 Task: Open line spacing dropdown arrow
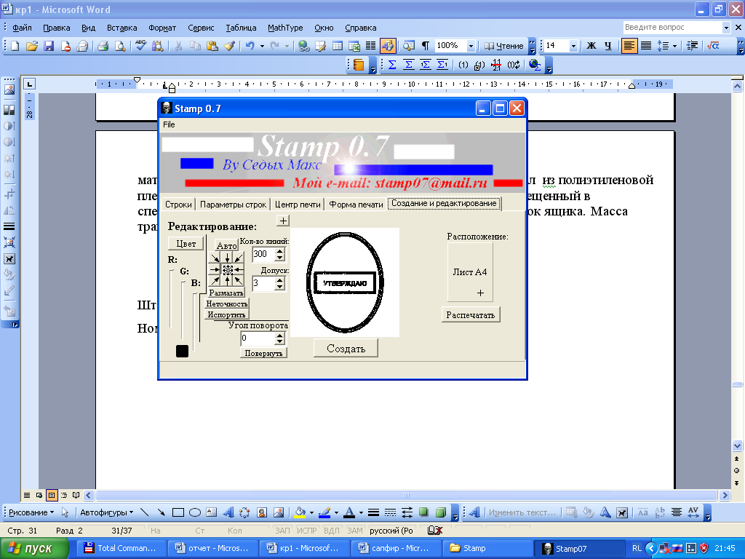tap(674, 46)
